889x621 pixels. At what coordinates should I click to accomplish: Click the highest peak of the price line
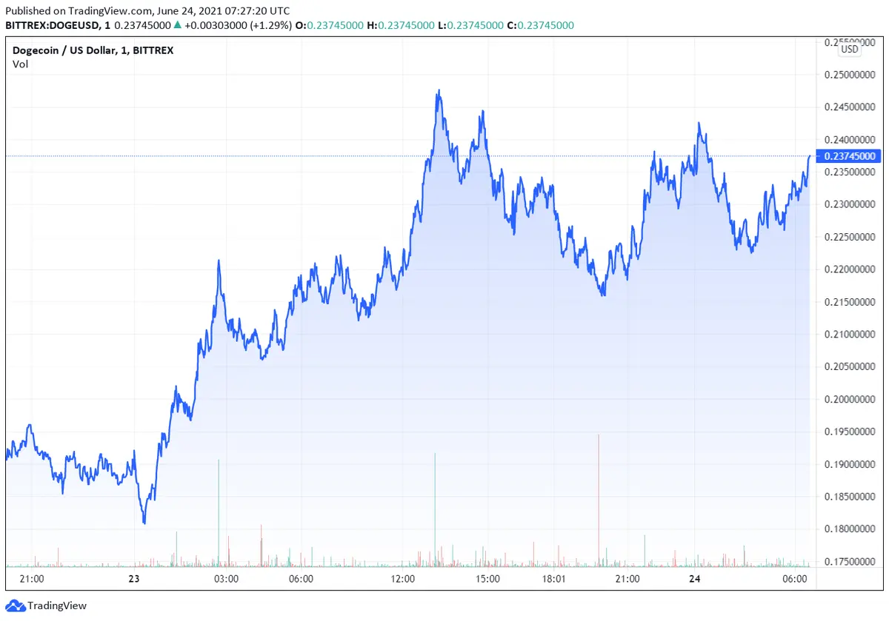439,92
